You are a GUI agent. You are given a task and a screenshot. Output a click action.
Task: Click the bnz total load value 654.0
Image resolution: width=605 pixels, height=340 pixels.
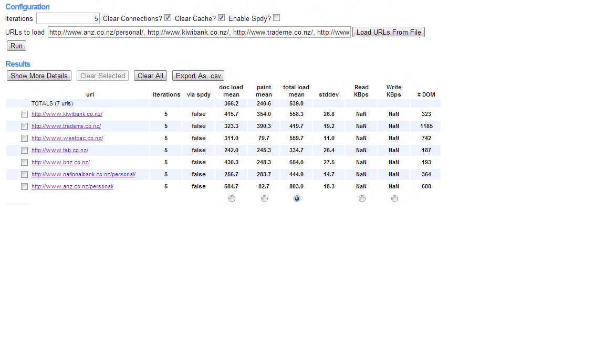(x=296, y=162)
